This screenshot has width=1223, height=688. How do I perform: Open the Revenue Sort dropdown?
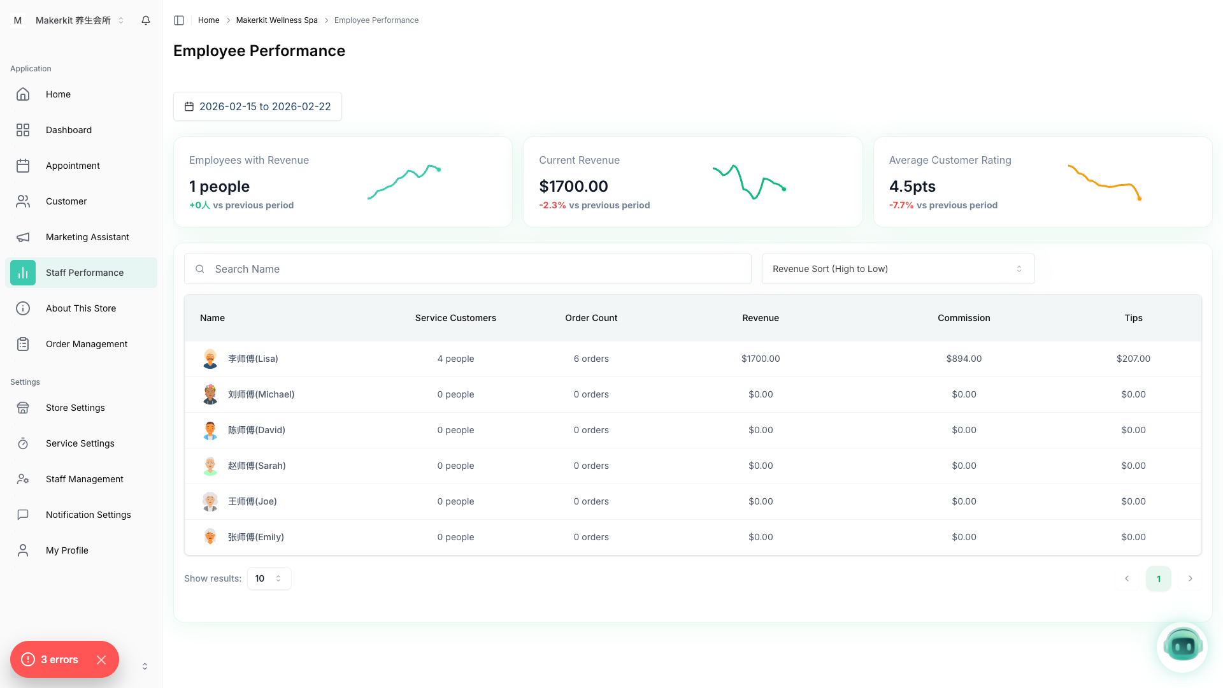(898, 269)
